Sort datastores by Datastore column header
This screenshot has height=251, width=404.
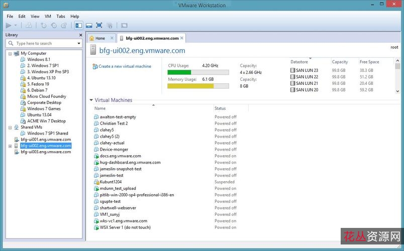299,62
